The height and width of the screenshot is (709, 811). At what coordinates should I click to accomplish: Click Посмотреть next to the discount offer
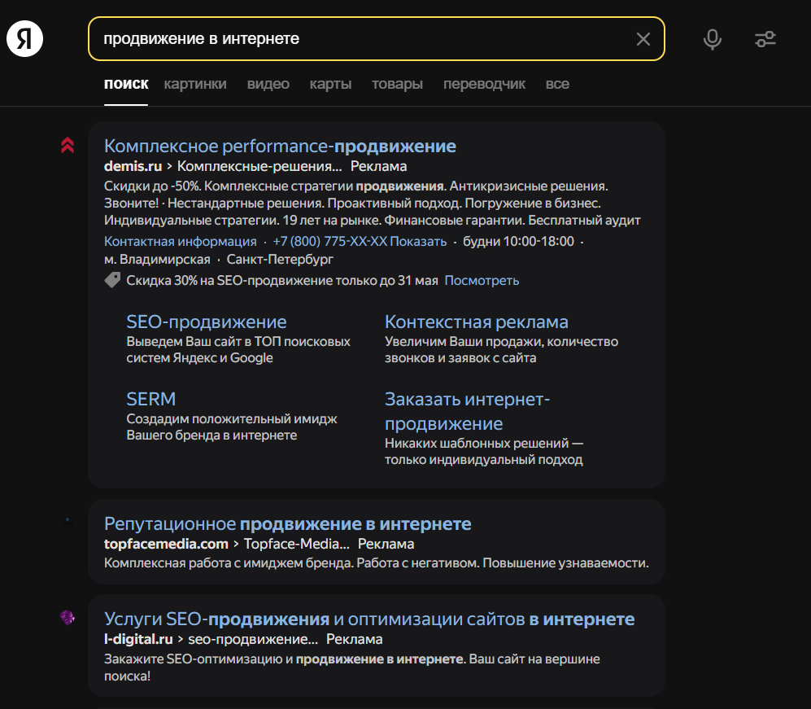482,279
